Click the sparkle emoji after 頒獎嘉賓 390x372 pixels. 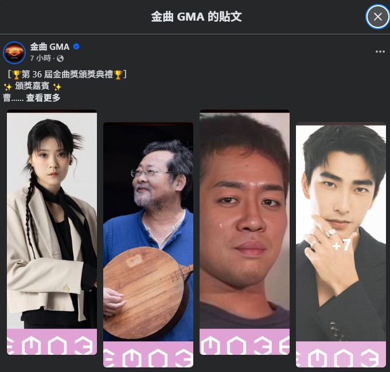tap(57, 87)
